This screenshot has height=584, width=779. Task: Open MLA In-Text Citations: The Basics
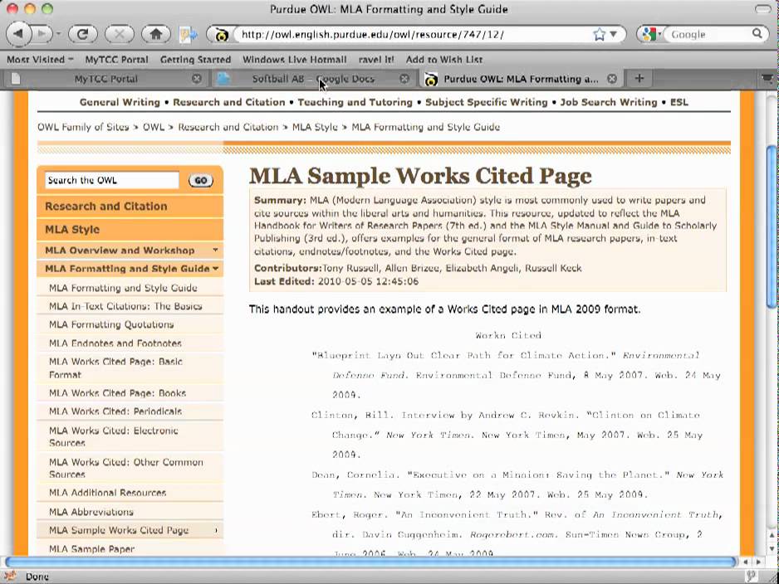[x=125, y=306]
